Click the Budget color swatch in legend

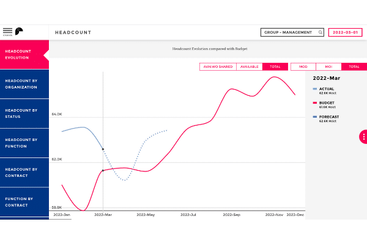click(x=314, y=103)
